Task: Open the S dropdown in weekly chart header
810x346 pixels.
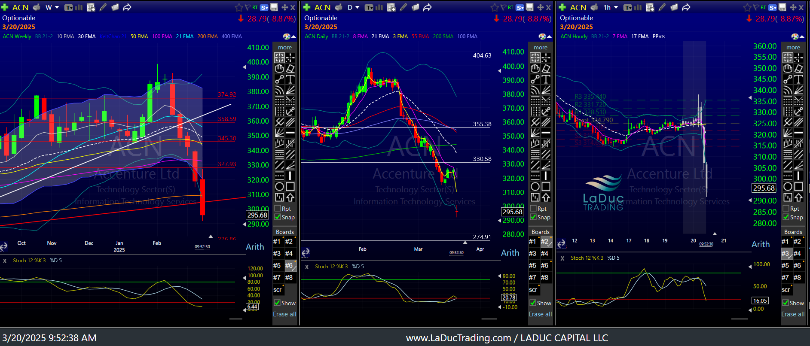Action: click(x=264, y=7)
